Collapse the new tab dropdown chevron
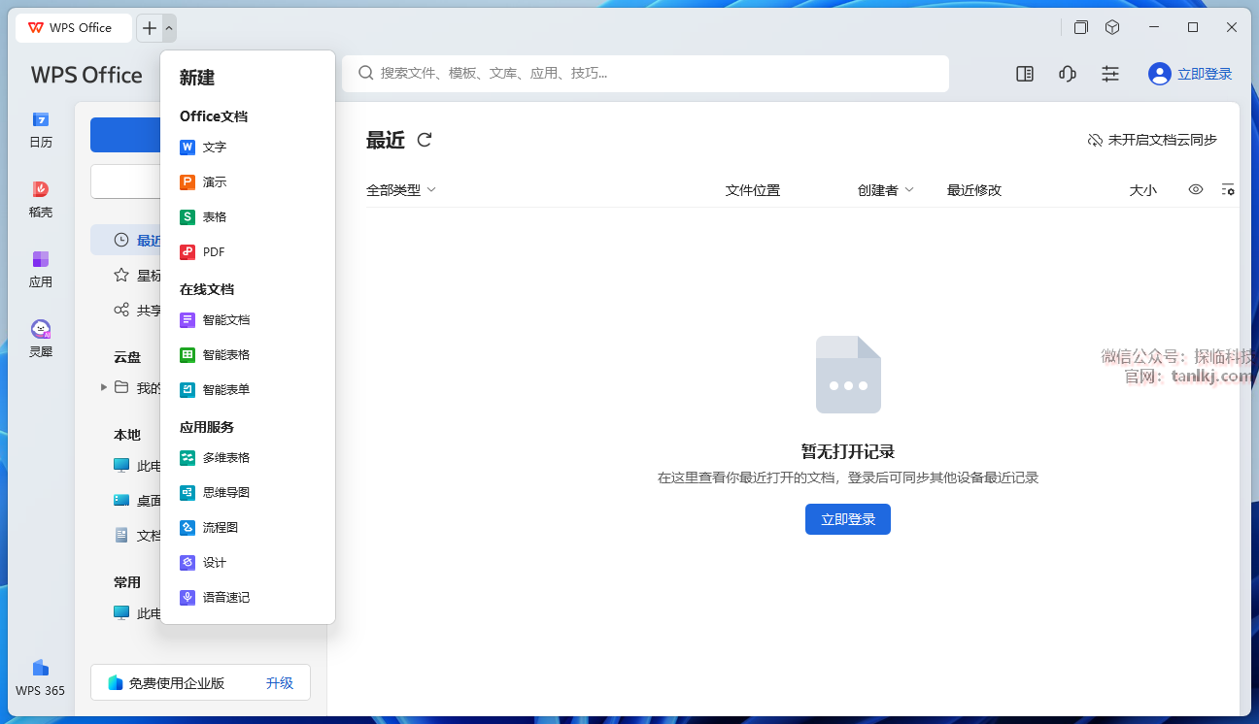 (169, 28)
